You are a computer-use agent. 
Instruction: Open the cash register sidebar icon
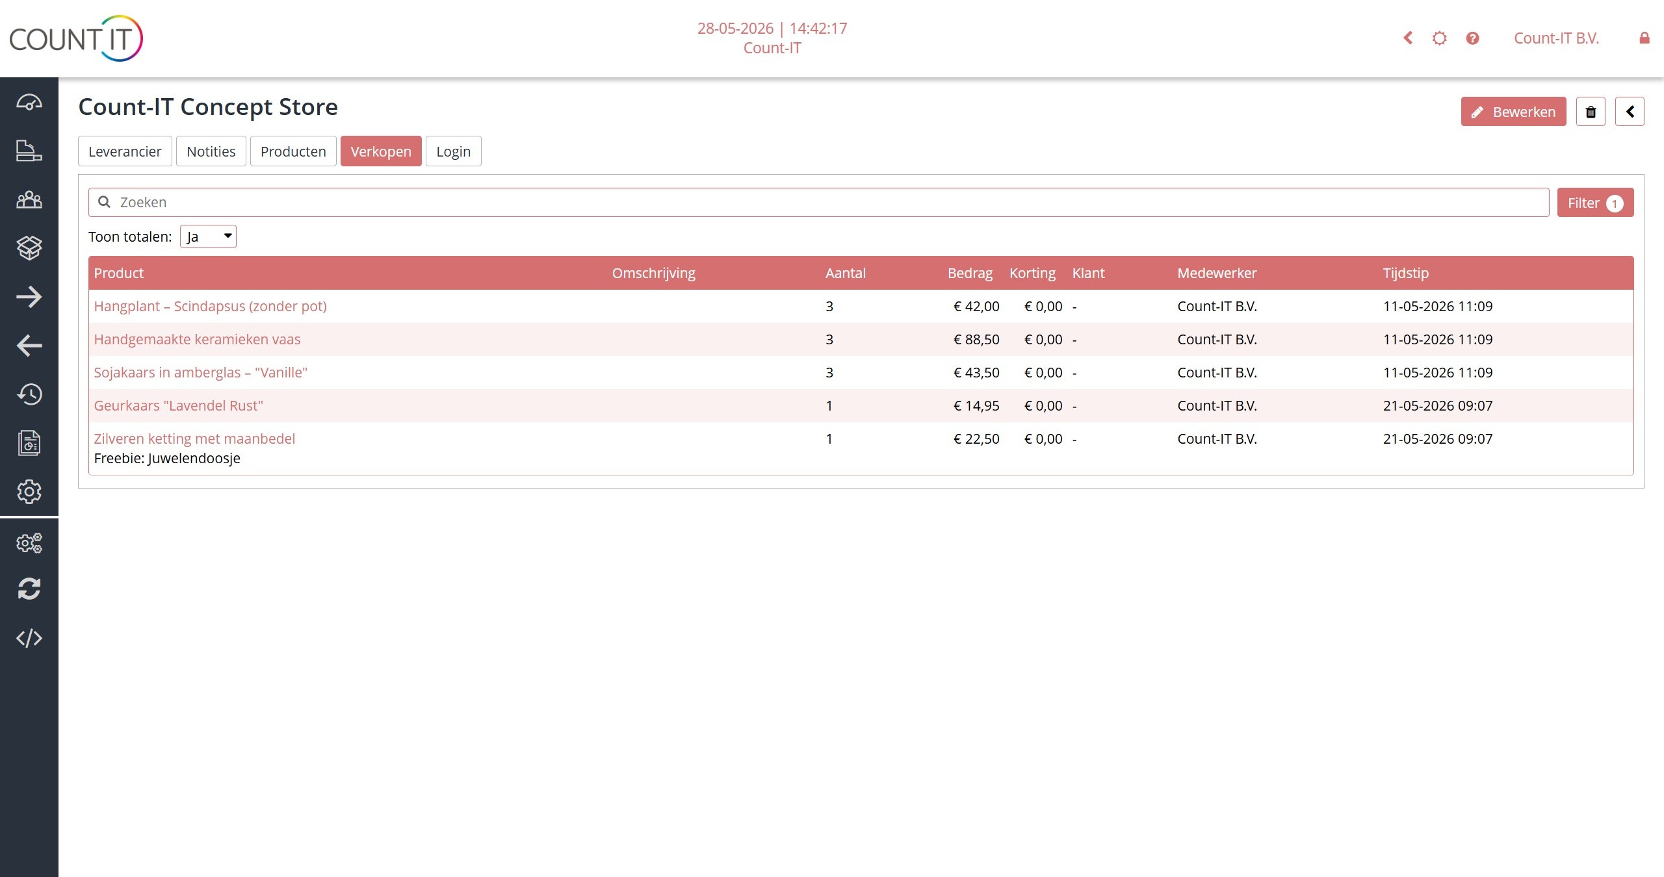coord(29,151)
